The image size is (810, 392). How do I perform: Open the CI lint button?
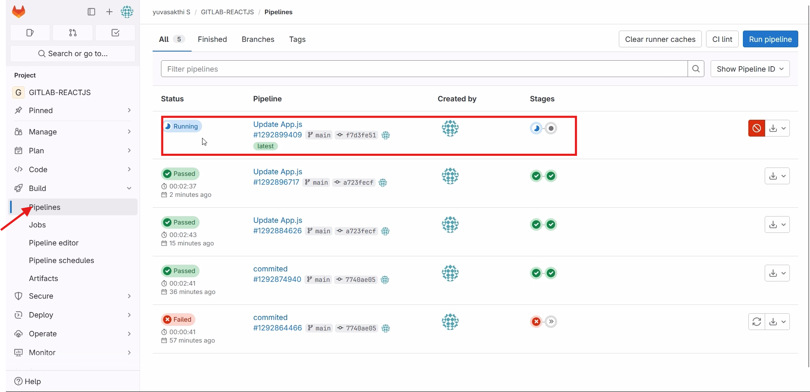(x=722, y=39)
